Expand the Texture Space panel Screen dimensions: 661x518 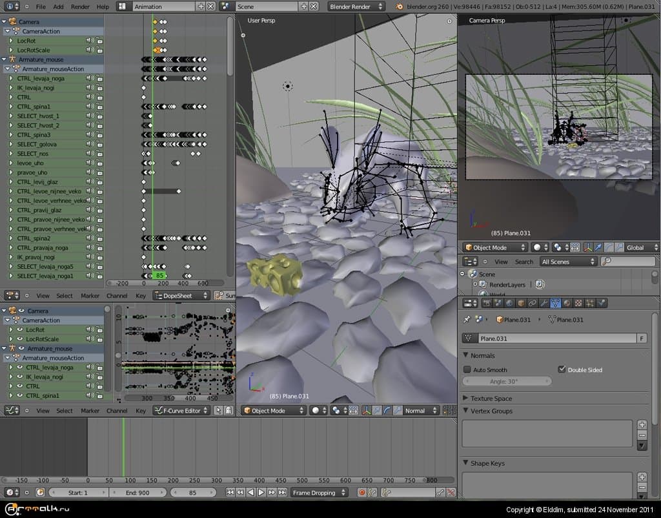tap(491, 399)
